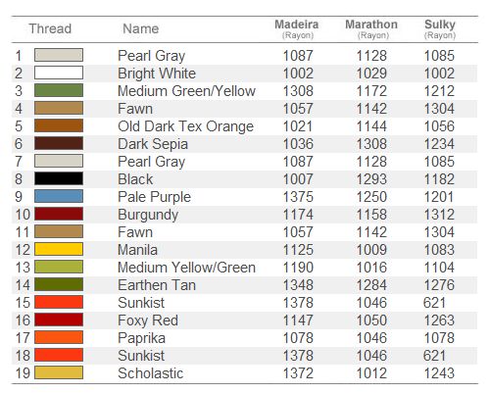Viewport: 490px width, 394px height.
Task: Pick the Scholastic swatch in row 19
Action: click(x=59, y=372)
